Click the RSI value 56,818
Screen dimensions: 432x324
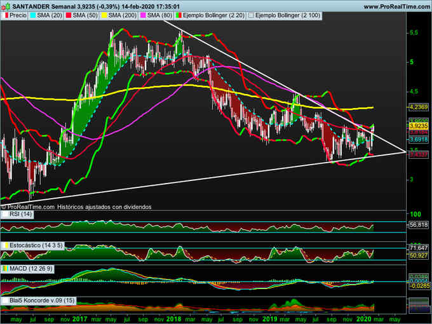click(x=419, y=225)
